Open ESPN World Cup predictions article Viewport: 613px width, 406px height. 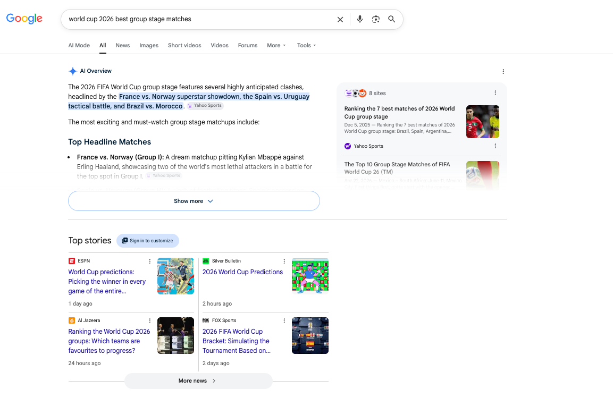pos(107,281)
